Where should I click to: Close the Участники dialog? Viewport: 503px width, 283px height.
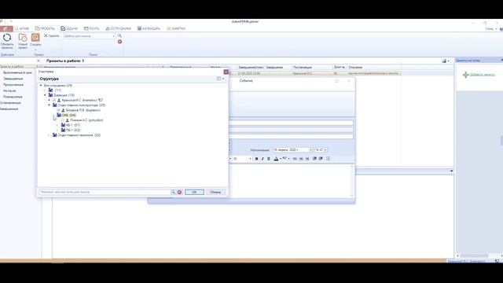[x=226, y=72]
